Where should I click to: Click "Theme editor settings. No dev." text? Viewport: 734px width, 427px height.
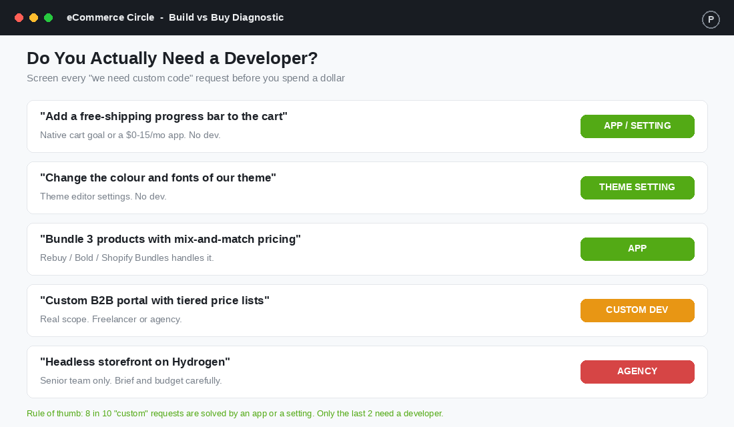point(103,196)
